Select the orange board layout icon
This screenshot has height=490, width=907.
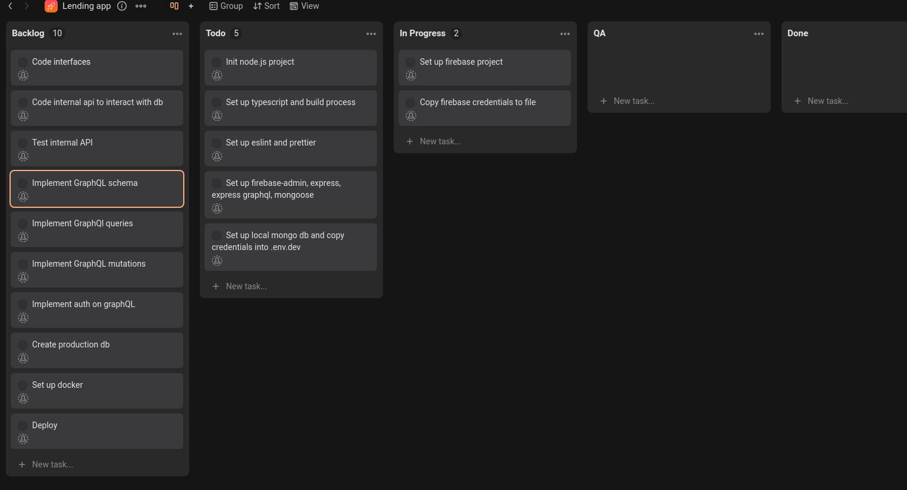click(x=174, y=6)
